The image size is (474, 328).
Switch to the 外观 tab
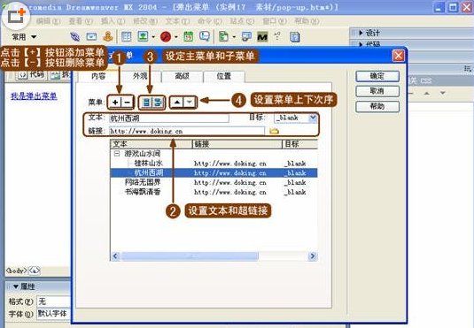(x=140, y=76)
